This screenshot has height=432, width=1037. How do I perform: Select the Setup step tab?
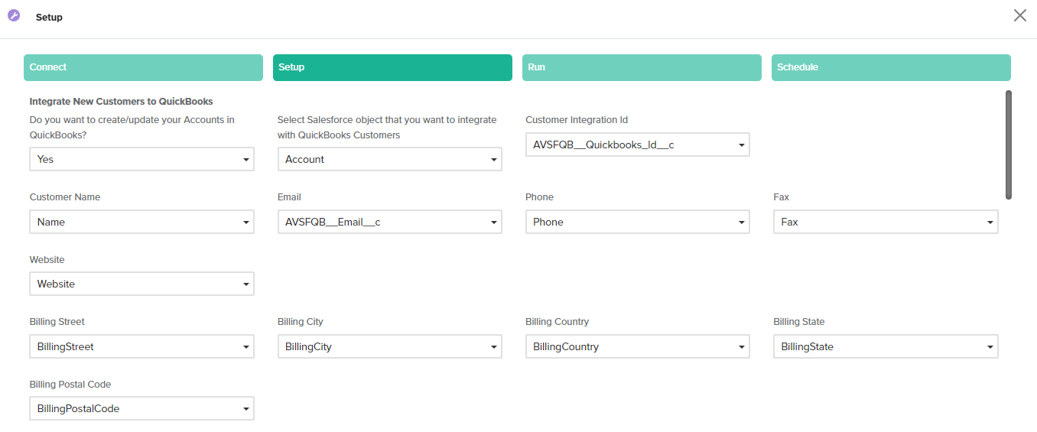[x=392, y=67]
